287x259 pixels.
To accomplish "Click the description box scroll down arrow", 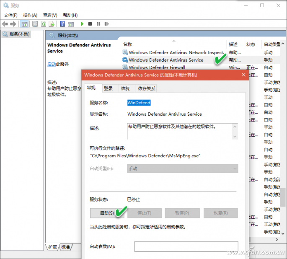I will [235, 136].
